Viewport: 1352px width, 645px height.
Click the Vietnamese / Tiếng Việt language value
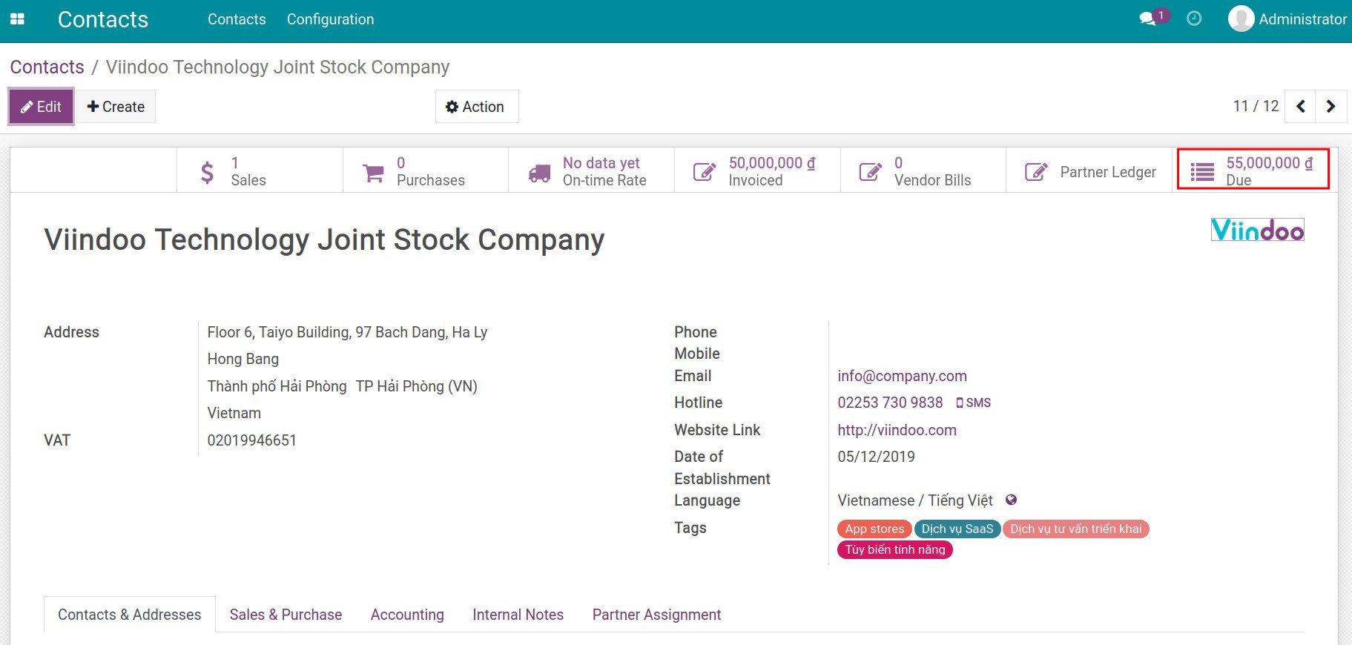pyautogui.click(x=914, y=500)
